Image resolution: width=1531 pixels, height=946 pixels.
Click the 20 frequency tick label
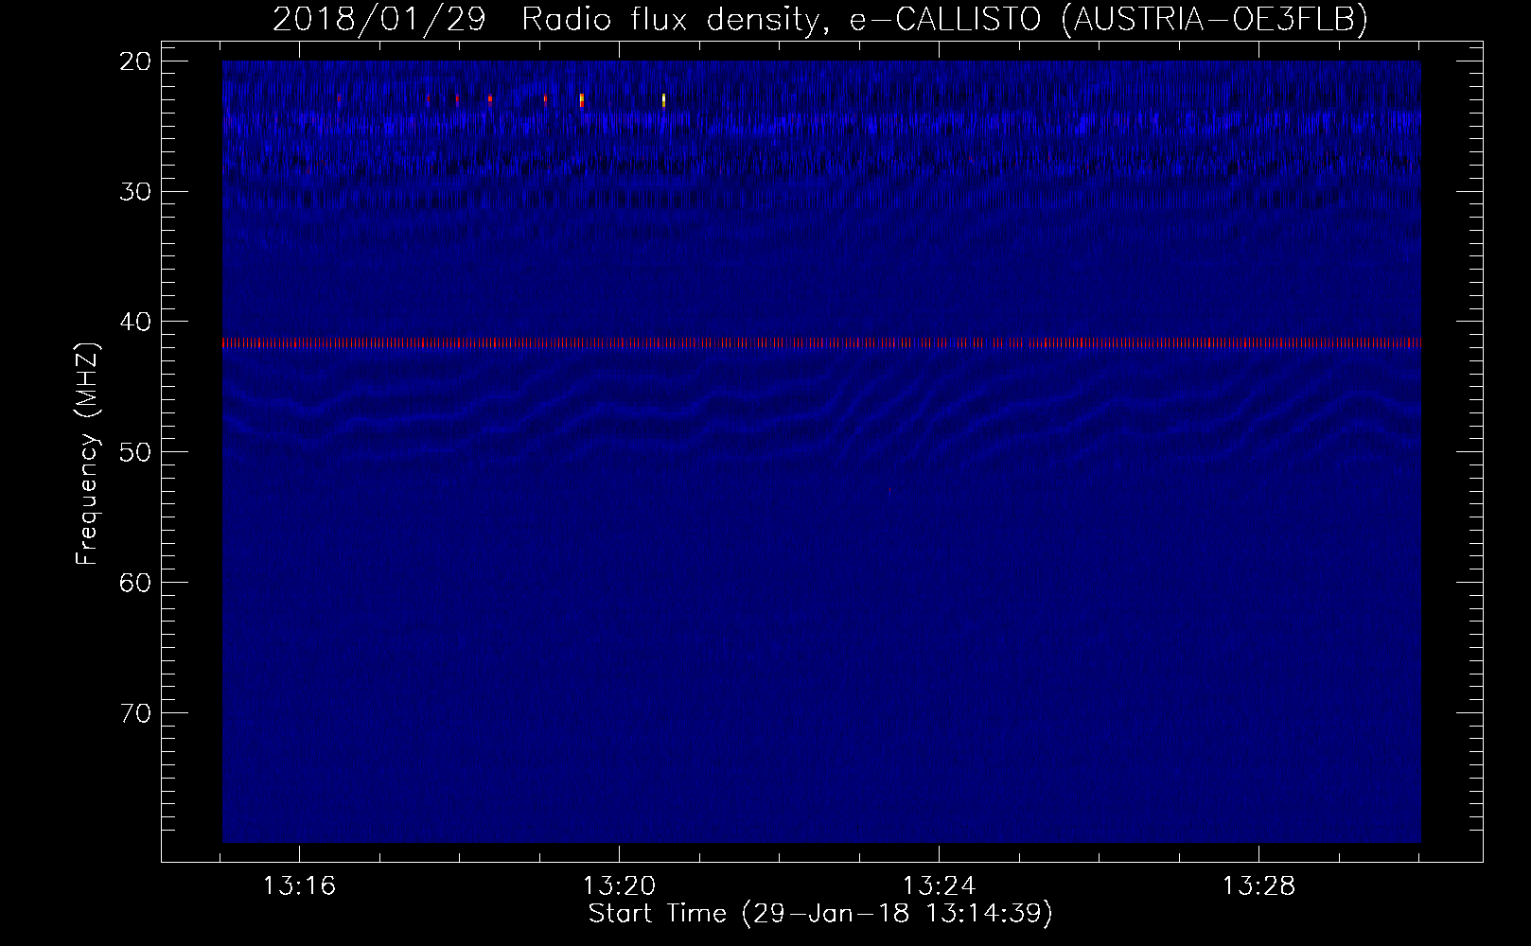(136, 61)
